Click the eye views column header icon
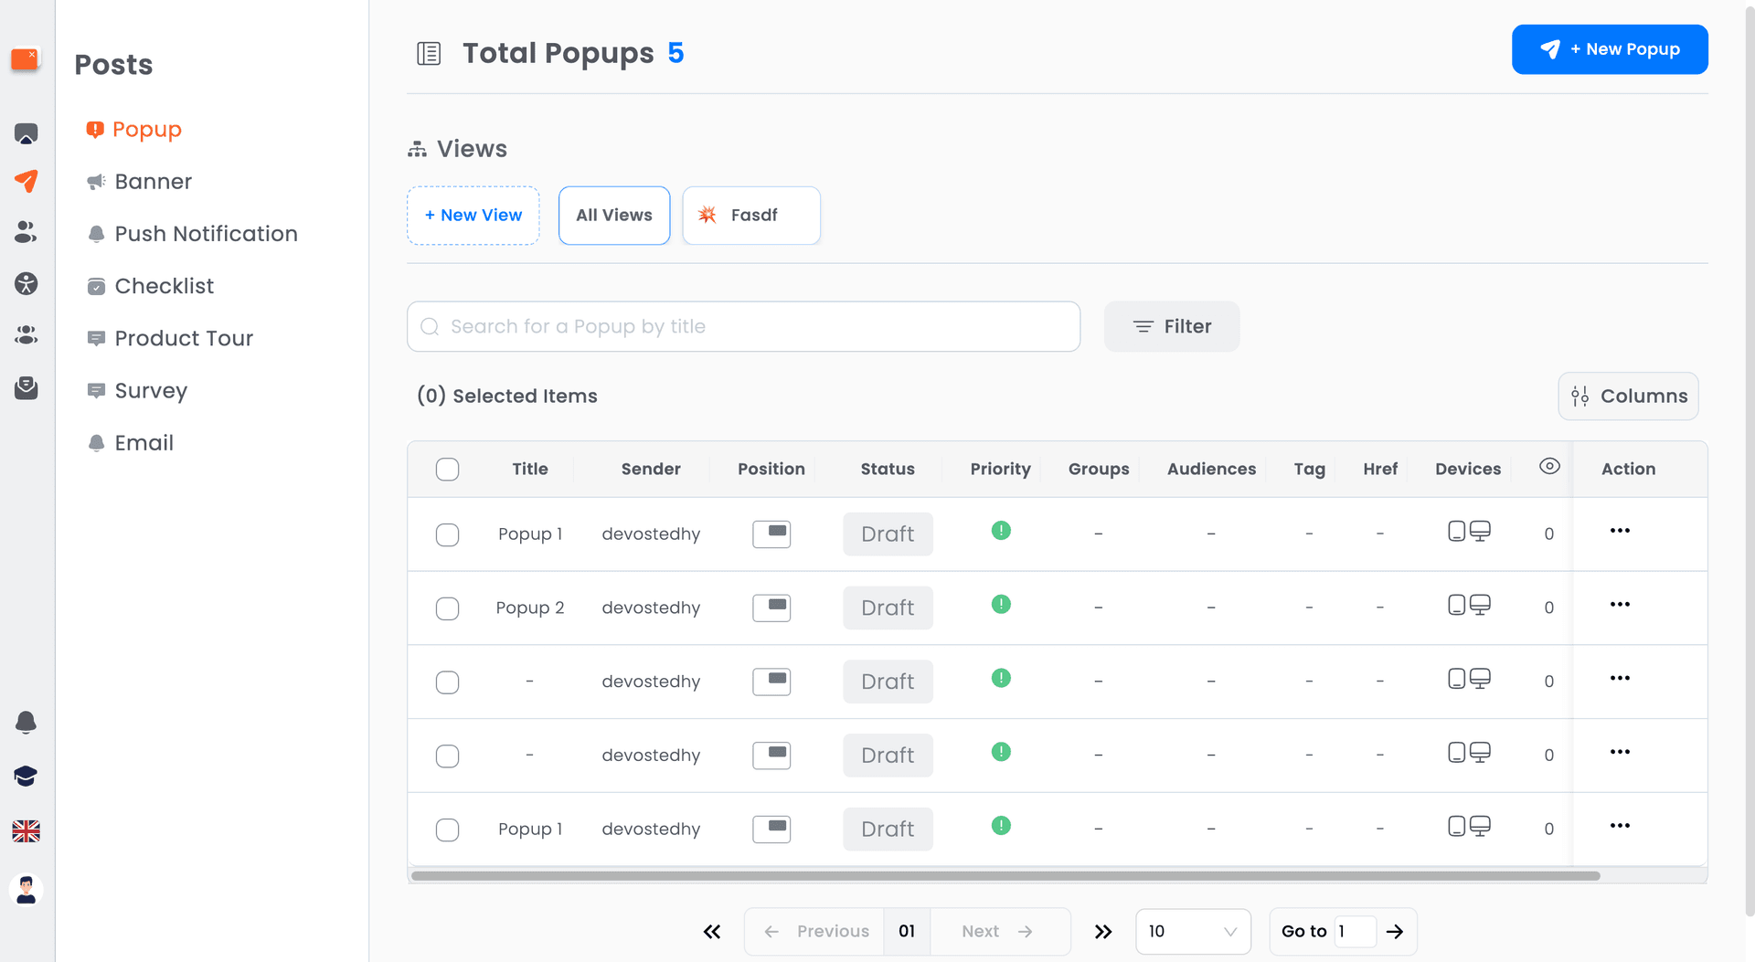Viewport: 1755px width, 962px height. pyautogui.click(x=1549, y=467)
